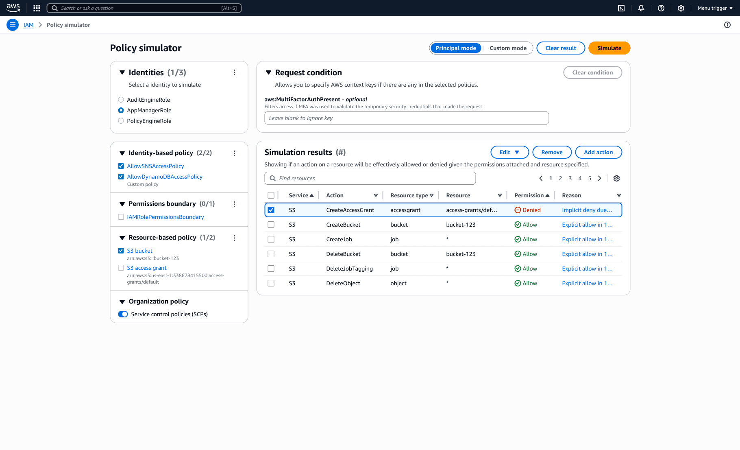Viewport: 740px width, 450px height.
Task: Open the top bar settings gear
Action: (681, 8)
